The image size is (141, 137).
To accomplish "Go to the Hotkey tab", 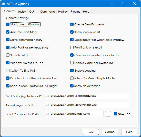I will pos(63,12).
